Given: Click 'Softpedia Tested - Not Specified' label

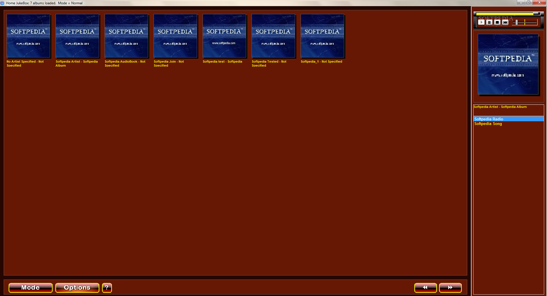Looking at the screenshot, I should (x=269, y=63).
